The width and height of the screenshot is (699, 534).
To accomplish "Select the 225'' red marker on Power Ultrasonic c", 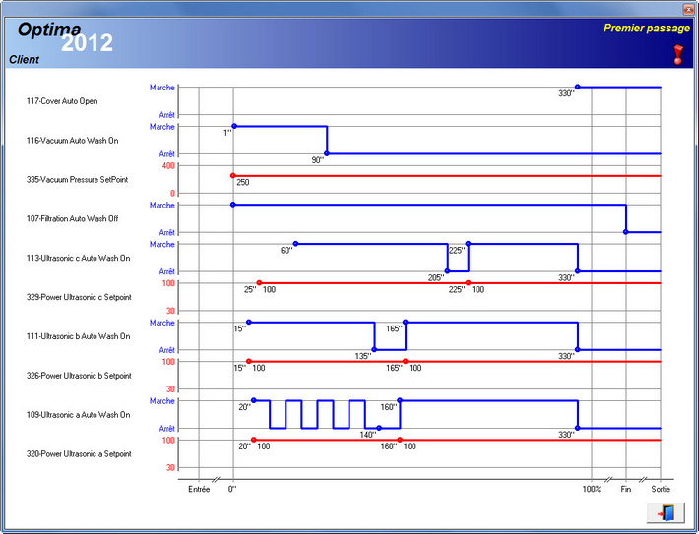I will (x=468, y=283).
